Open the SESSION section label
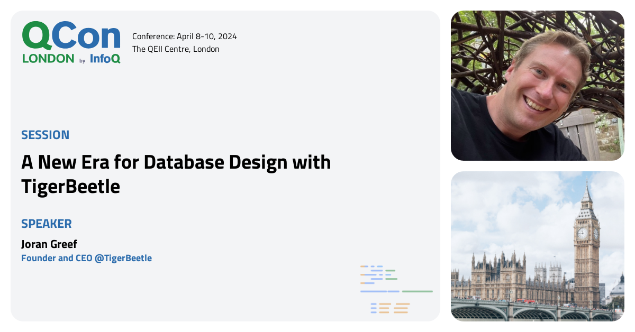The height and width of the screenshot is (332, 635). click(x=45, y=135)
